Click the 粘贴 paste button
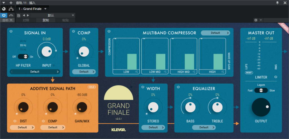 [65, 20]
